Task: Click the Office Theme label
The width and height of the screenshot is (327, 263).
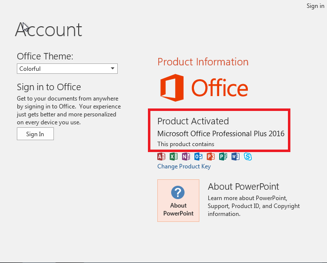Action: [45, 56]
